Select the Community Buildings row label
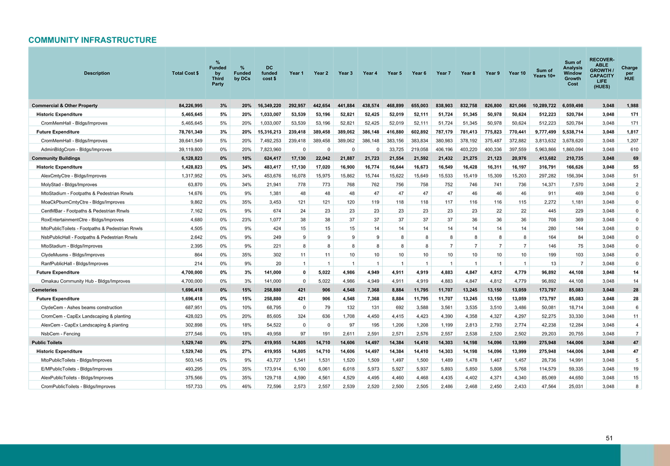This screenshot has width=670, height=466. tap(56, 158)
